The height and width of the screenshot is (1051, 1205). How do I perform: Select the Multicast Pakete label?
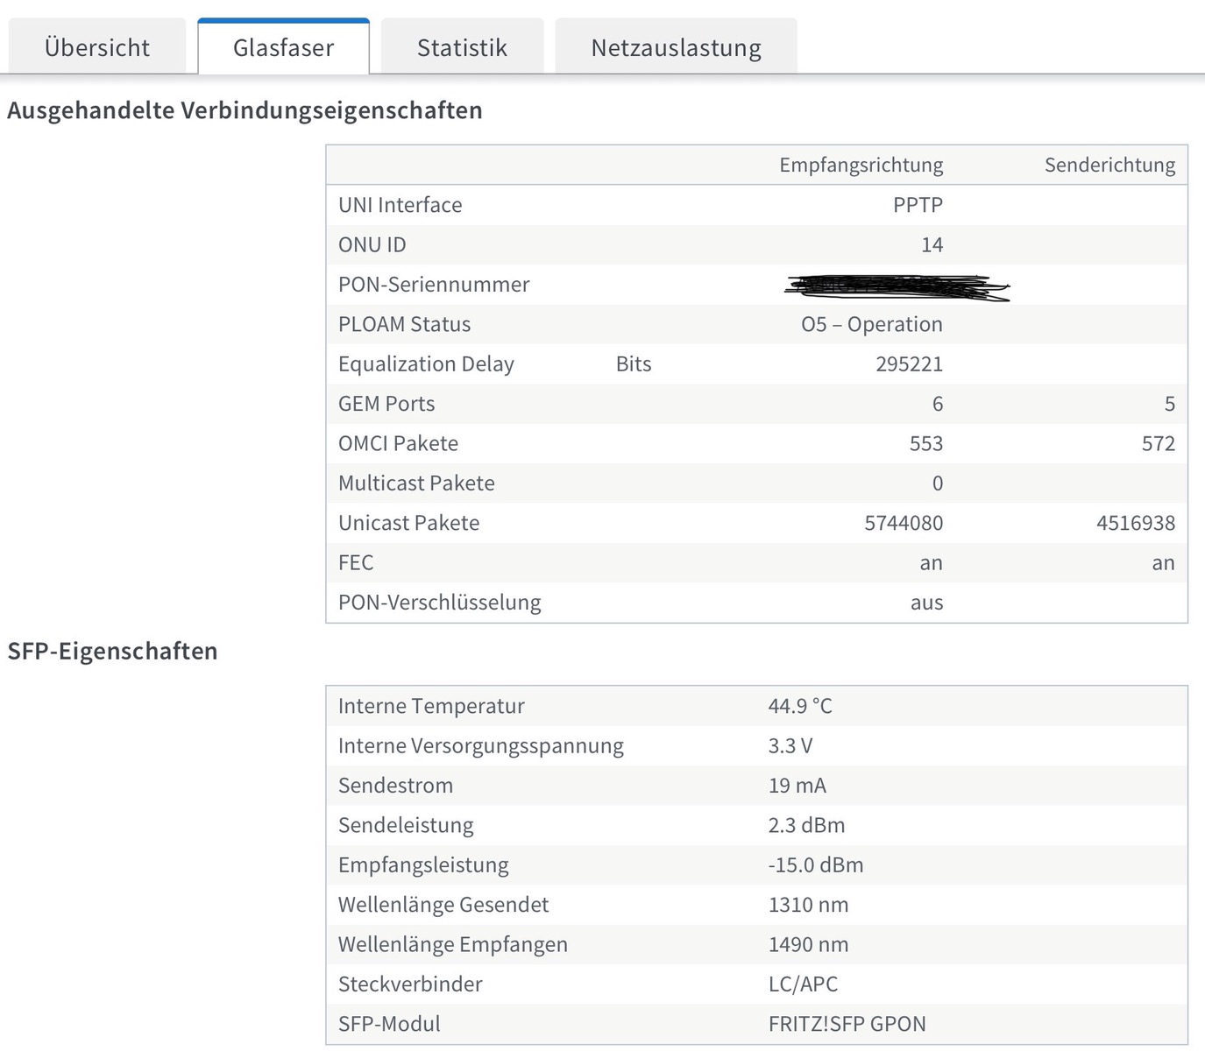pos(416,483)
